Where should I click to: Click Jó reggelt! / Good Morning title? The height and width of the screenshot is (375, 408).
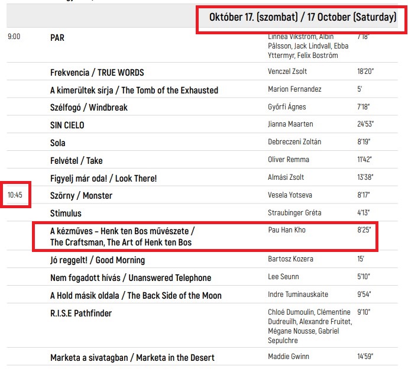[97, 260]
